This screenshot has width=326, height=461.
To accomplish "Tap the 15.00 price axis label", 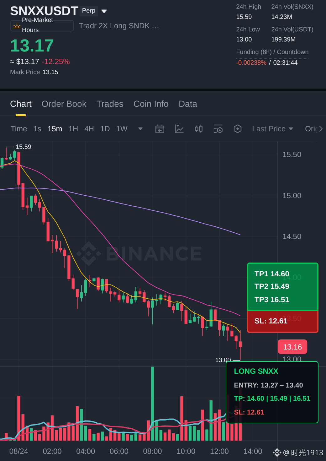I will 292,196.
